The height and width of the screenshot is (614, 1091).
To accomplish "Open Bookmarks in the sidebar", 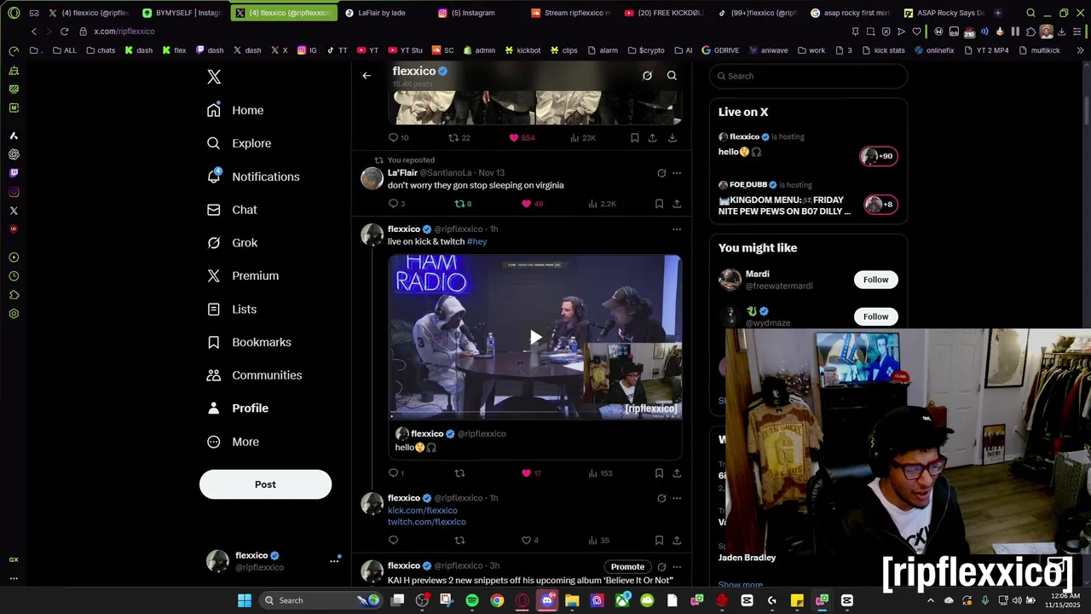I will point(249,342).
